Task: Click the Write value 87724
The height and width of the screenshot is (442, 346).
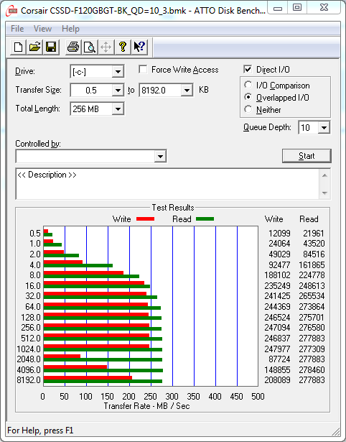Action: coord(279,359)
